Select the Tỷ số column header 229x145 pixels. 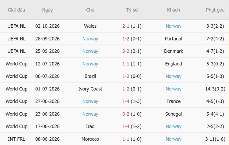(132, 10)
